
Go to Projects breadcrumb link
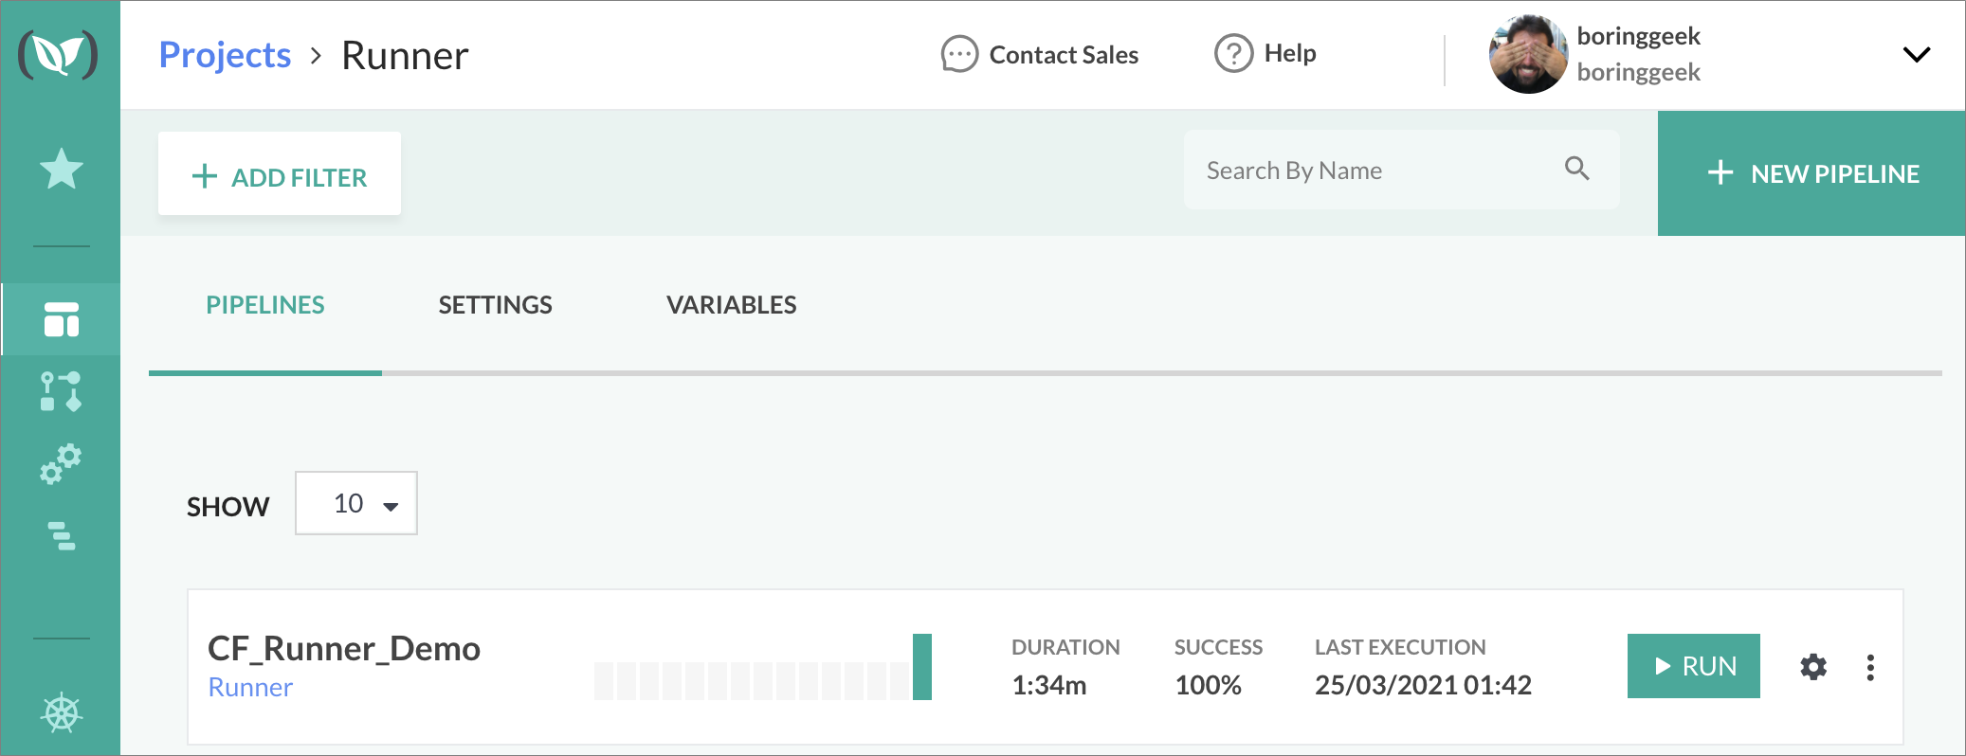(x=225, y=56)
